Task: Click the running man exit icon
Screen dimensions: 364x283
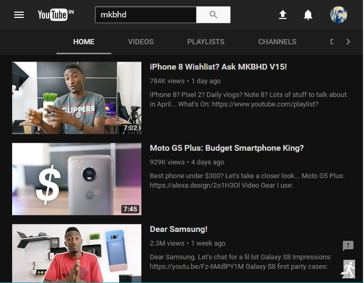Action: [349, 269]
